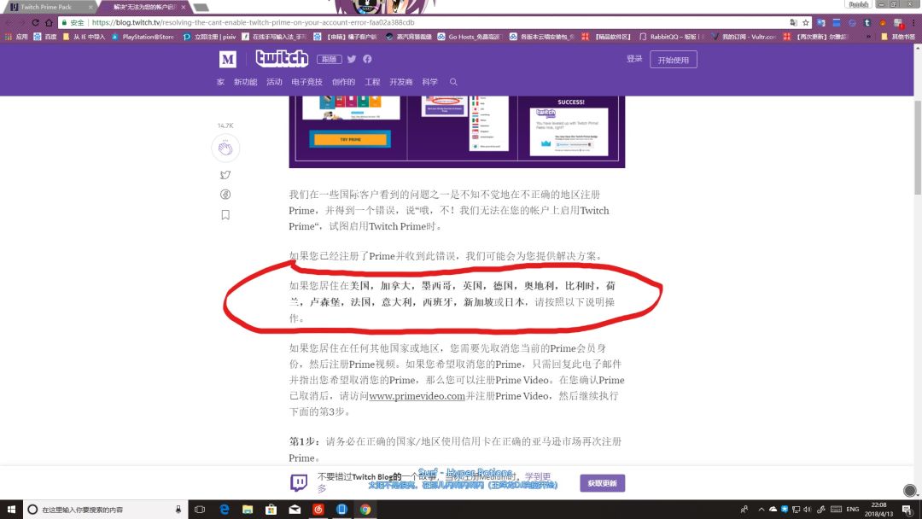
Task: Click the 14.7K clap count
Action: (x=225, y=125)
